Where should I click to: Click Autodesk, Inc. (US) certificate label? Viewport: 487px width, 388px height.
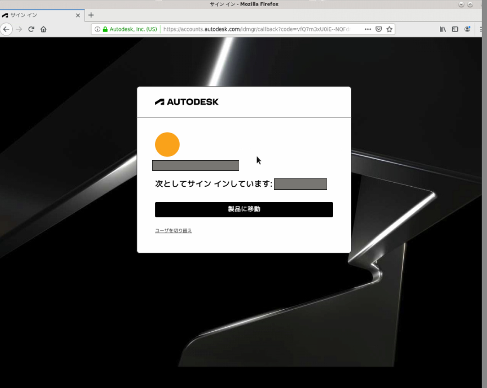133,29
